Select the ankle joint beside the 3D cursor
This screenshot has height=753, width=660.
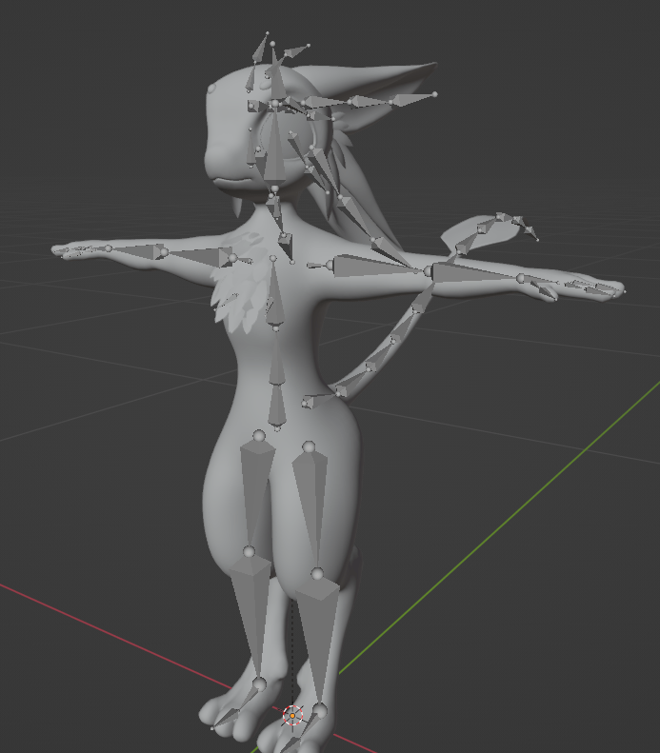click(320, 710)
